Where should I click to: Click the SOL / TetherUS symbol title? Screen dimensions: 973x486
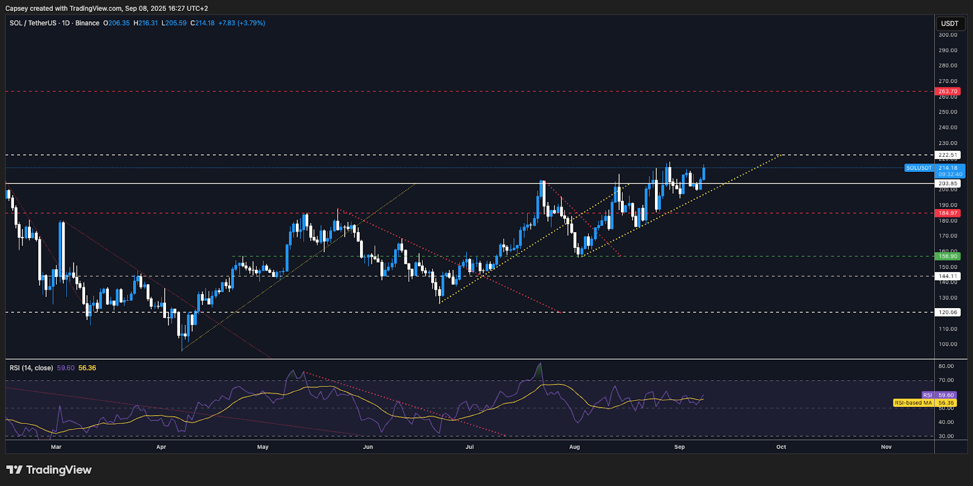(33, 23)
